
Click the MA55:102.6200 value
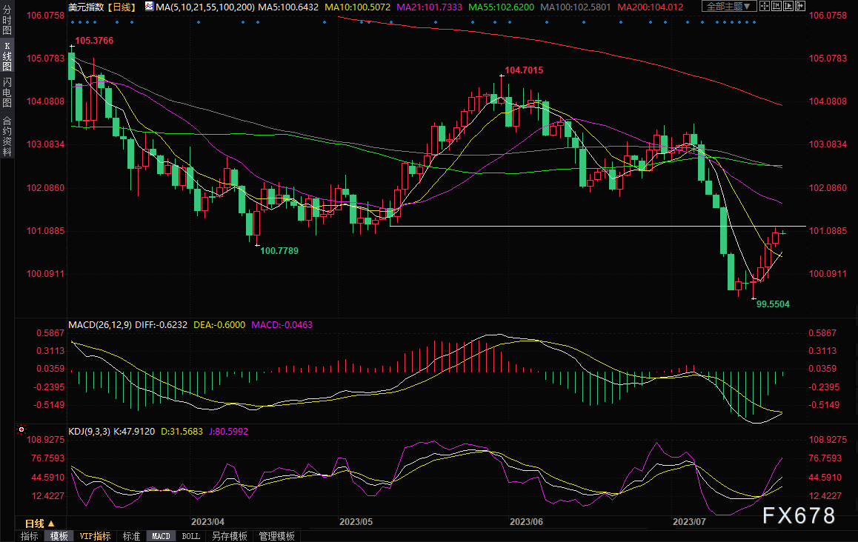pos(501,7)
